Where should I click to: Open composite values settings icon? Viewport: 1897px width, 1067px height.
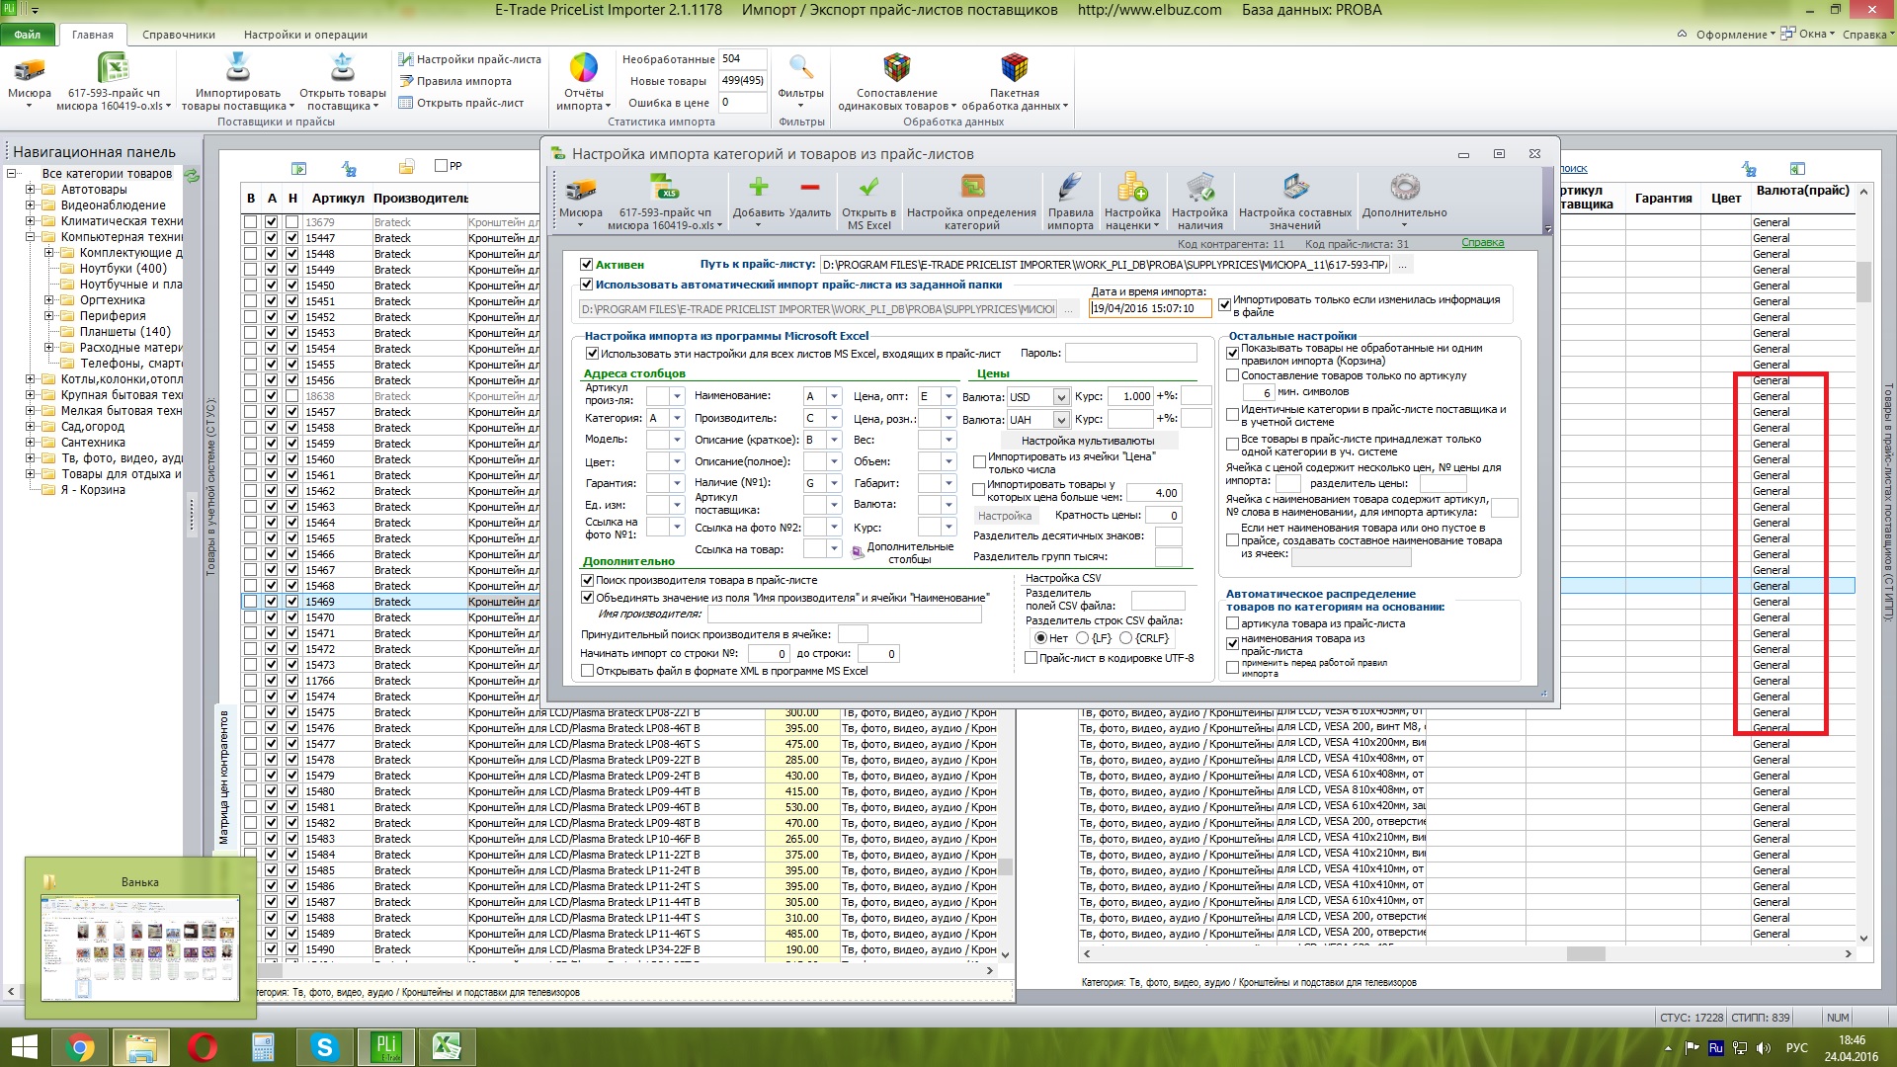(1295, 187)
